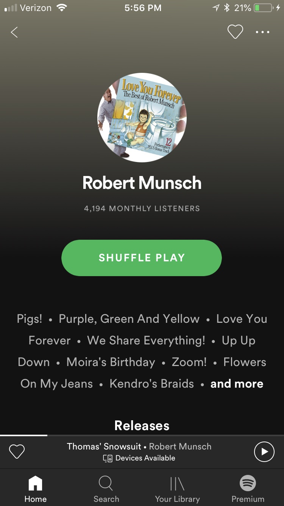Screen dimensions: 284x506
Task: Tap the Wi-Fi icon in the status bar
Action: (x=61, y=8)
